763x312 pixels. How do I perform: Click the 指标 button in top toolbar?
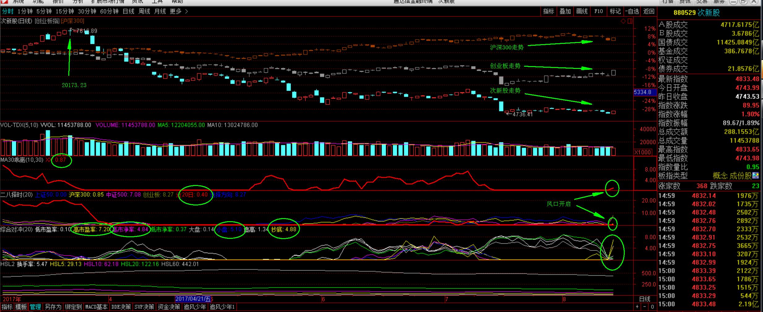pyautogui.click(x=548, y=11)
